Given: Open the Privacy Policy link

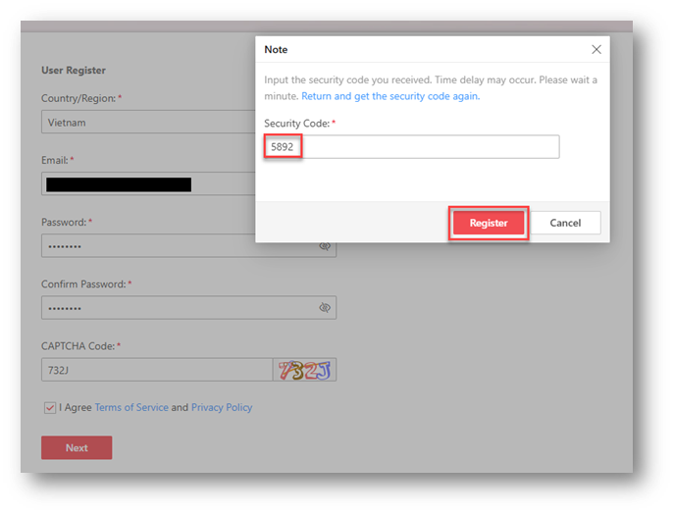Looking at the screenshot, I should point(222,407).
